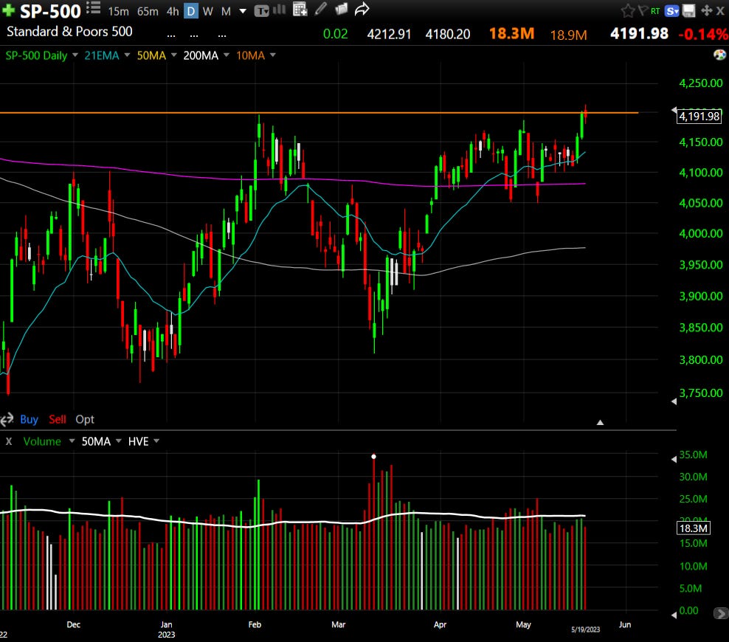
Task: Click the Sell button
Action: click(58, 419)
